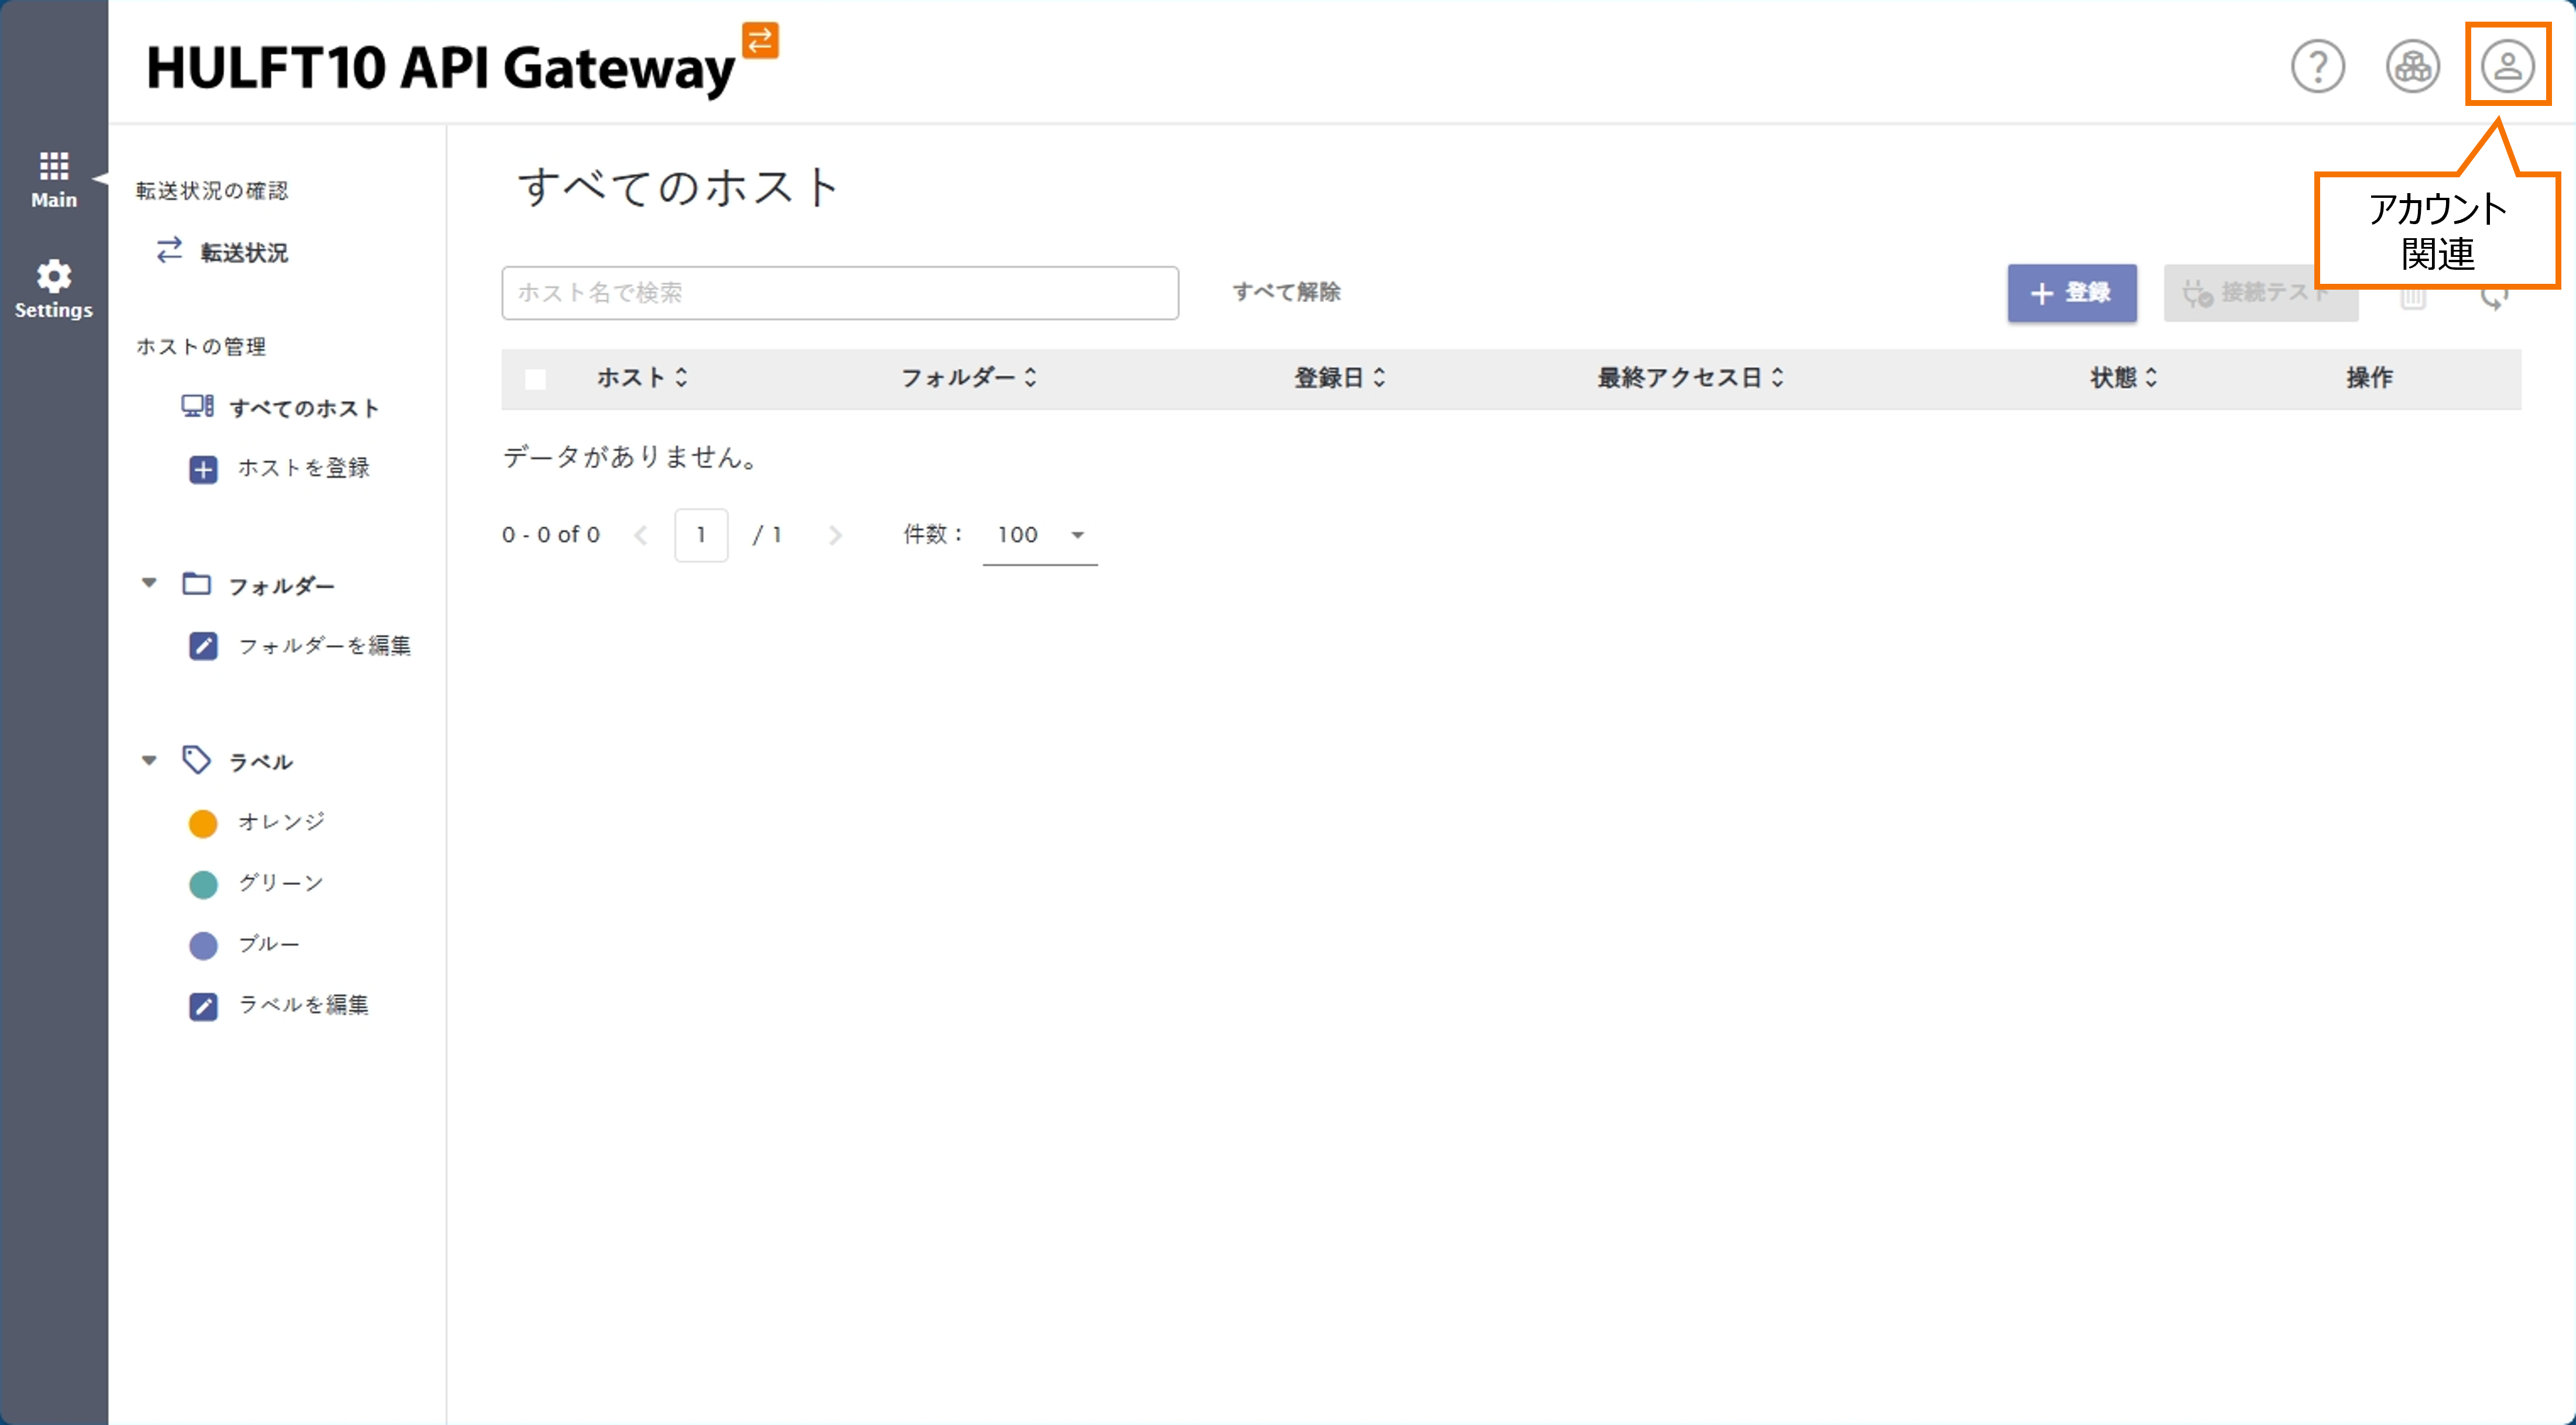Open the items-per-page 100 dropdown
The height and width of the screenshot is (1425, 2576).
point(1039,535)
